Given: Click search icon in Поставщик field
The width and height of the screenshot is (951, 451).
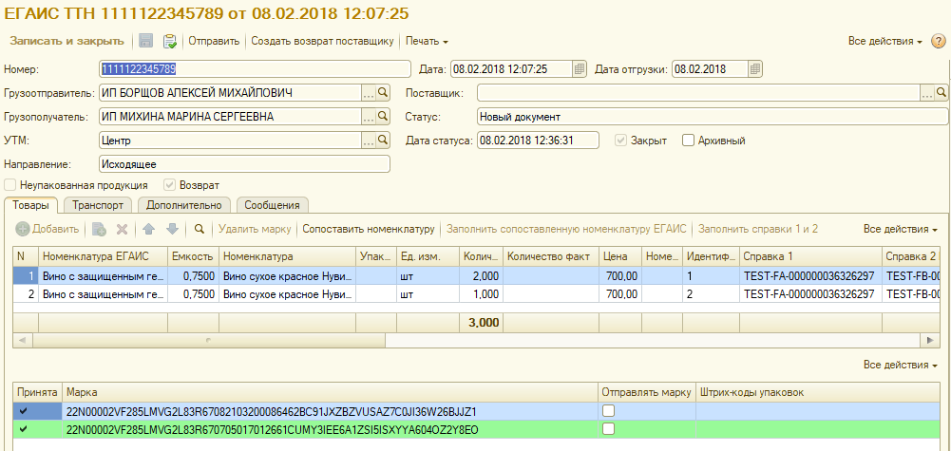Looking at the screenshot, I should (941, 93).
